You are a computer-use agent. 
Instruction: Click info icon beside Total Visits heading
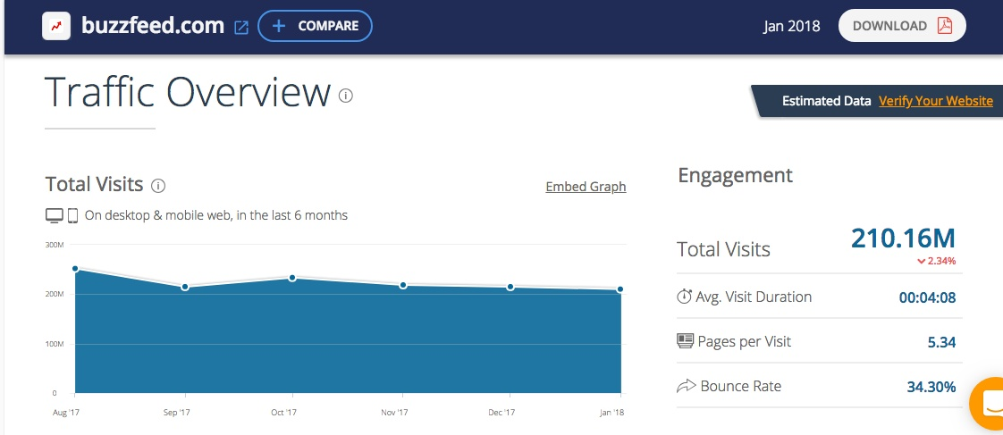pos(158,186)
